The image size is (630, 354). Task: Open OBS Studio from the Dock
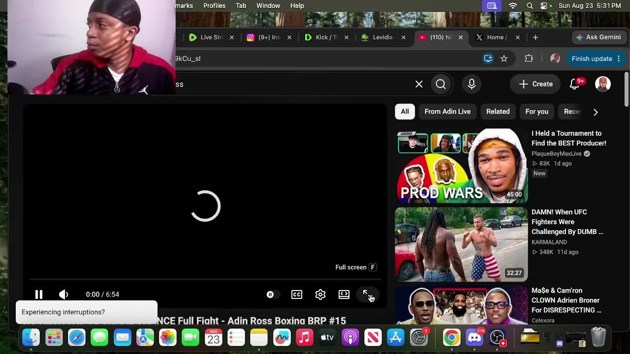pyautogui.click(x=497, y=337)
